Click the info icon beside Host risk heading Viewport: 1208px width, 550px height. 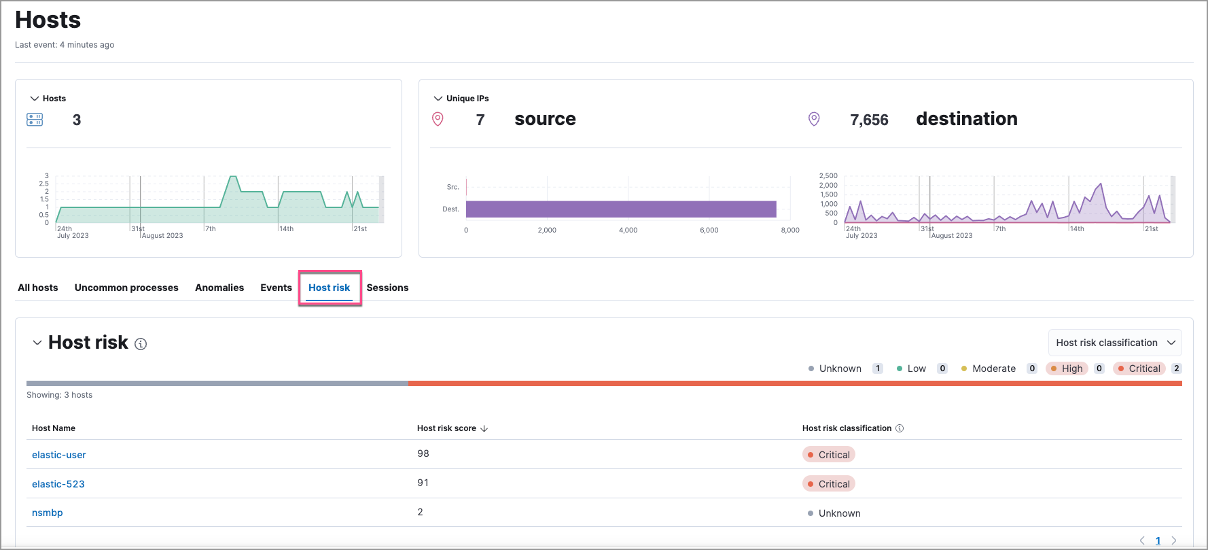point(141,344)
